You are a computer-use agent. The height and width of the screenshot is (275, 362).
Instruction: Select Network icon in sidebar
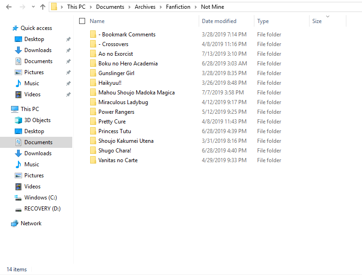point(15,223)
